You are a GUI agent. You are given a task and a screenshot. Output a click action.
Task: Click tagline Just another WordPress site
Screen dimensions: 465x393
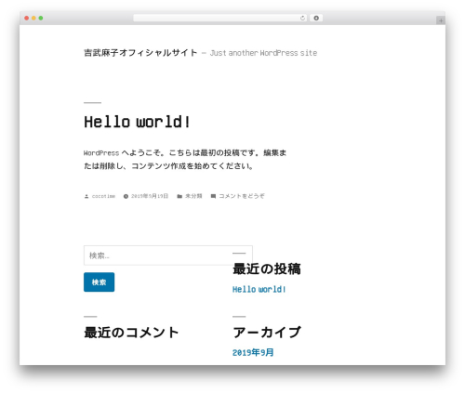tap(263, 53)
